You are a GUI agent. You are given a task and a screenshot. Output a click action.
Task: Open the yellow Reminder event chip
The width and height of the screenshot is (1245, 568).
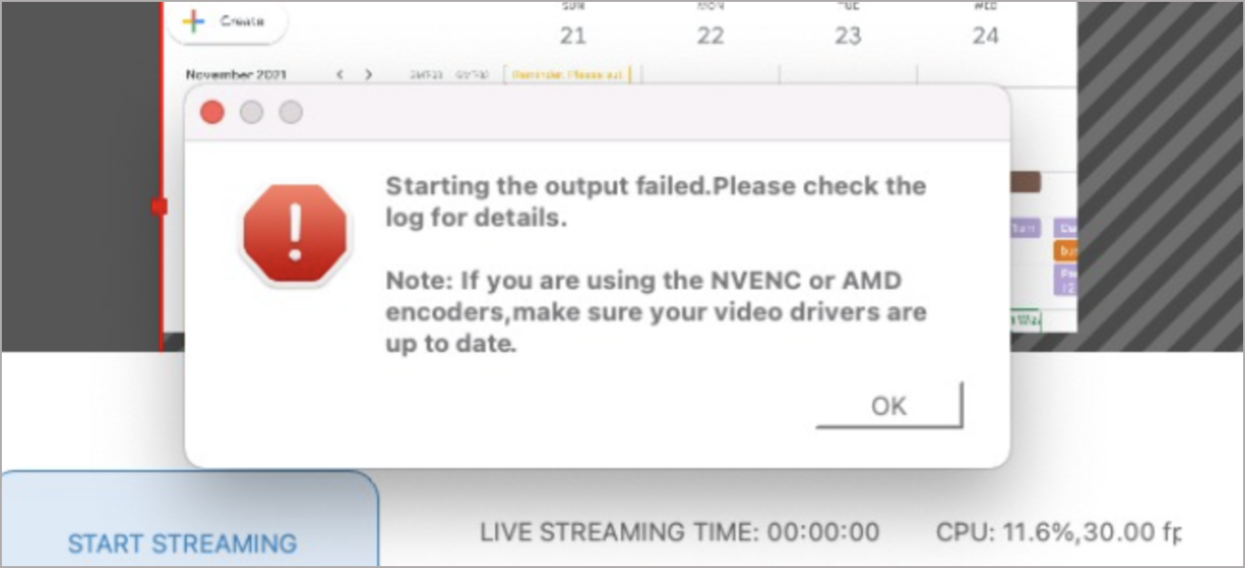point(567,75)
